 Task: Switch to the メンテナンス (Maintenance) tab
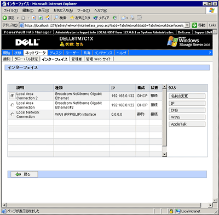pos(103,53)
